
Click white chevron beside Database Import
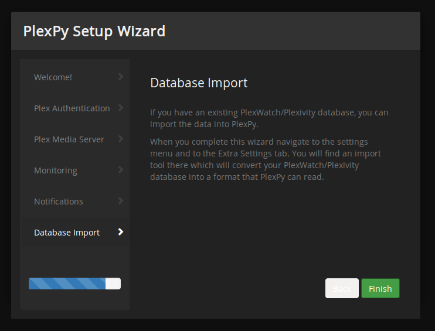click(x=120, y=232)
